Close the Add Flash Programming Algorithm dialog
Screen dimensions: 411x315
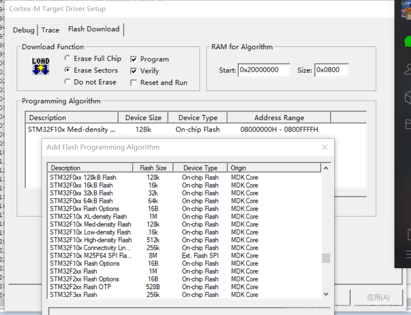325,147
